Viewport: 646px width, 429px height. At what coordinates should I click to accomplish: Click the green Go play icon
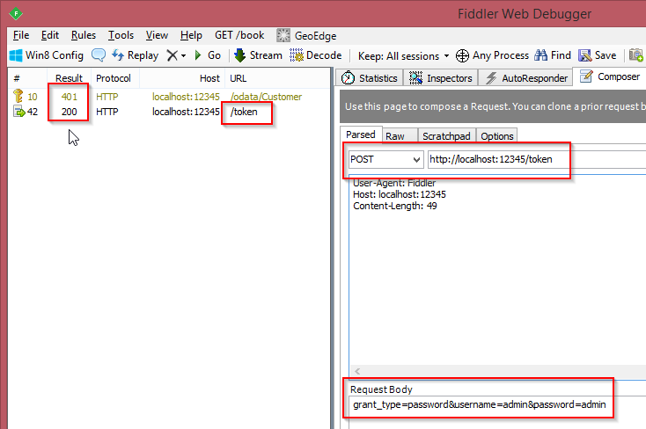coord(198,55)
